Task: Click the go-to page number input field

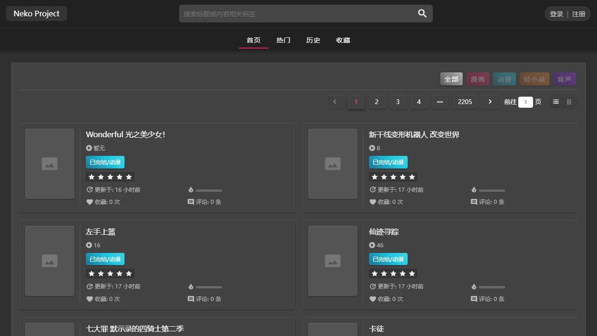Action: click(x=525, y=102)
